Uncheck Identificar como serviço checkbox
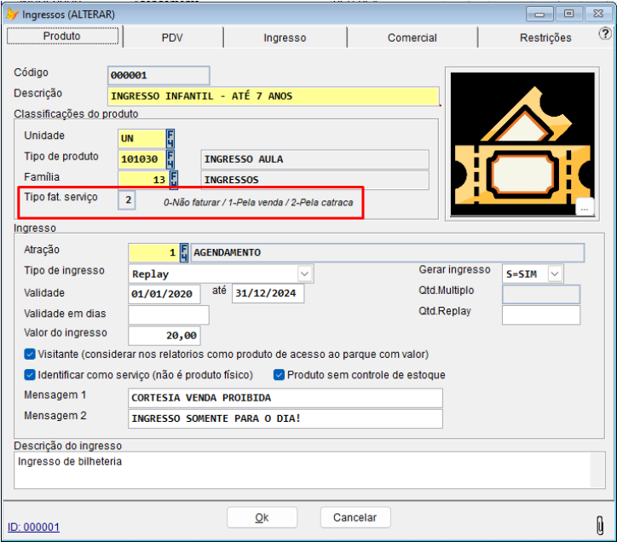 coord(30,375)
